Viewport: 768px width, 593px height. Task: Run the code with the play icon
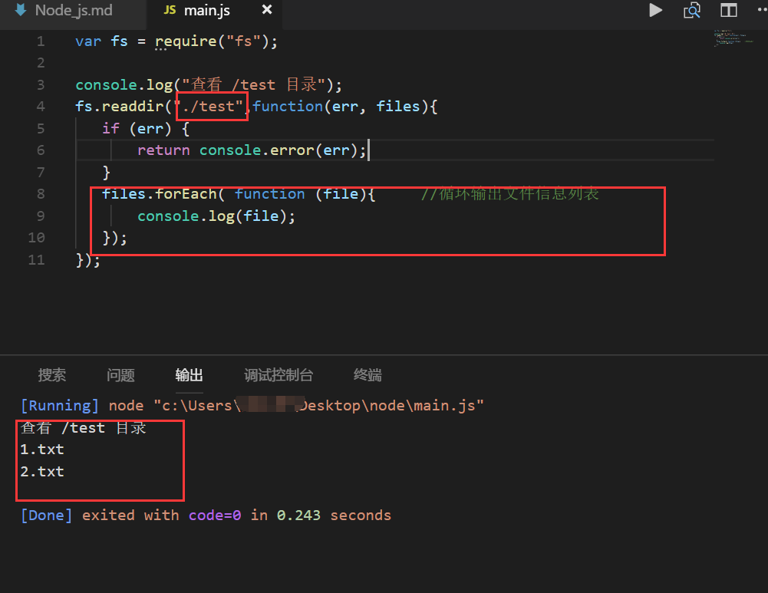point(655,10)
